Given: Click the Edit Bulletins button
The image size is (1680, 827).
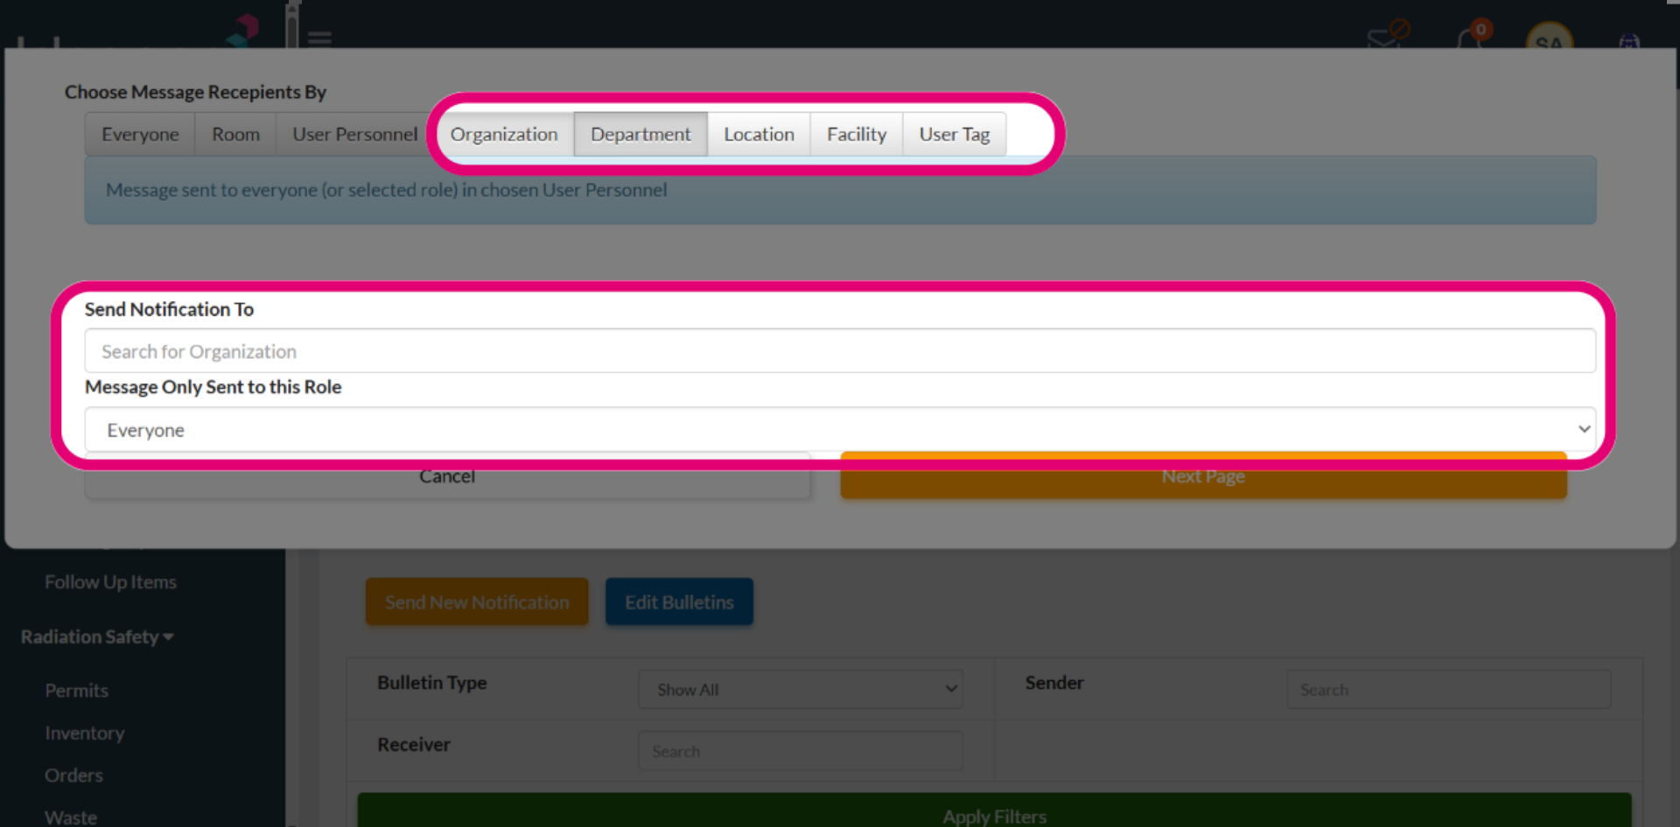Looking at the screenshot, I should click(x=679, y=602).
